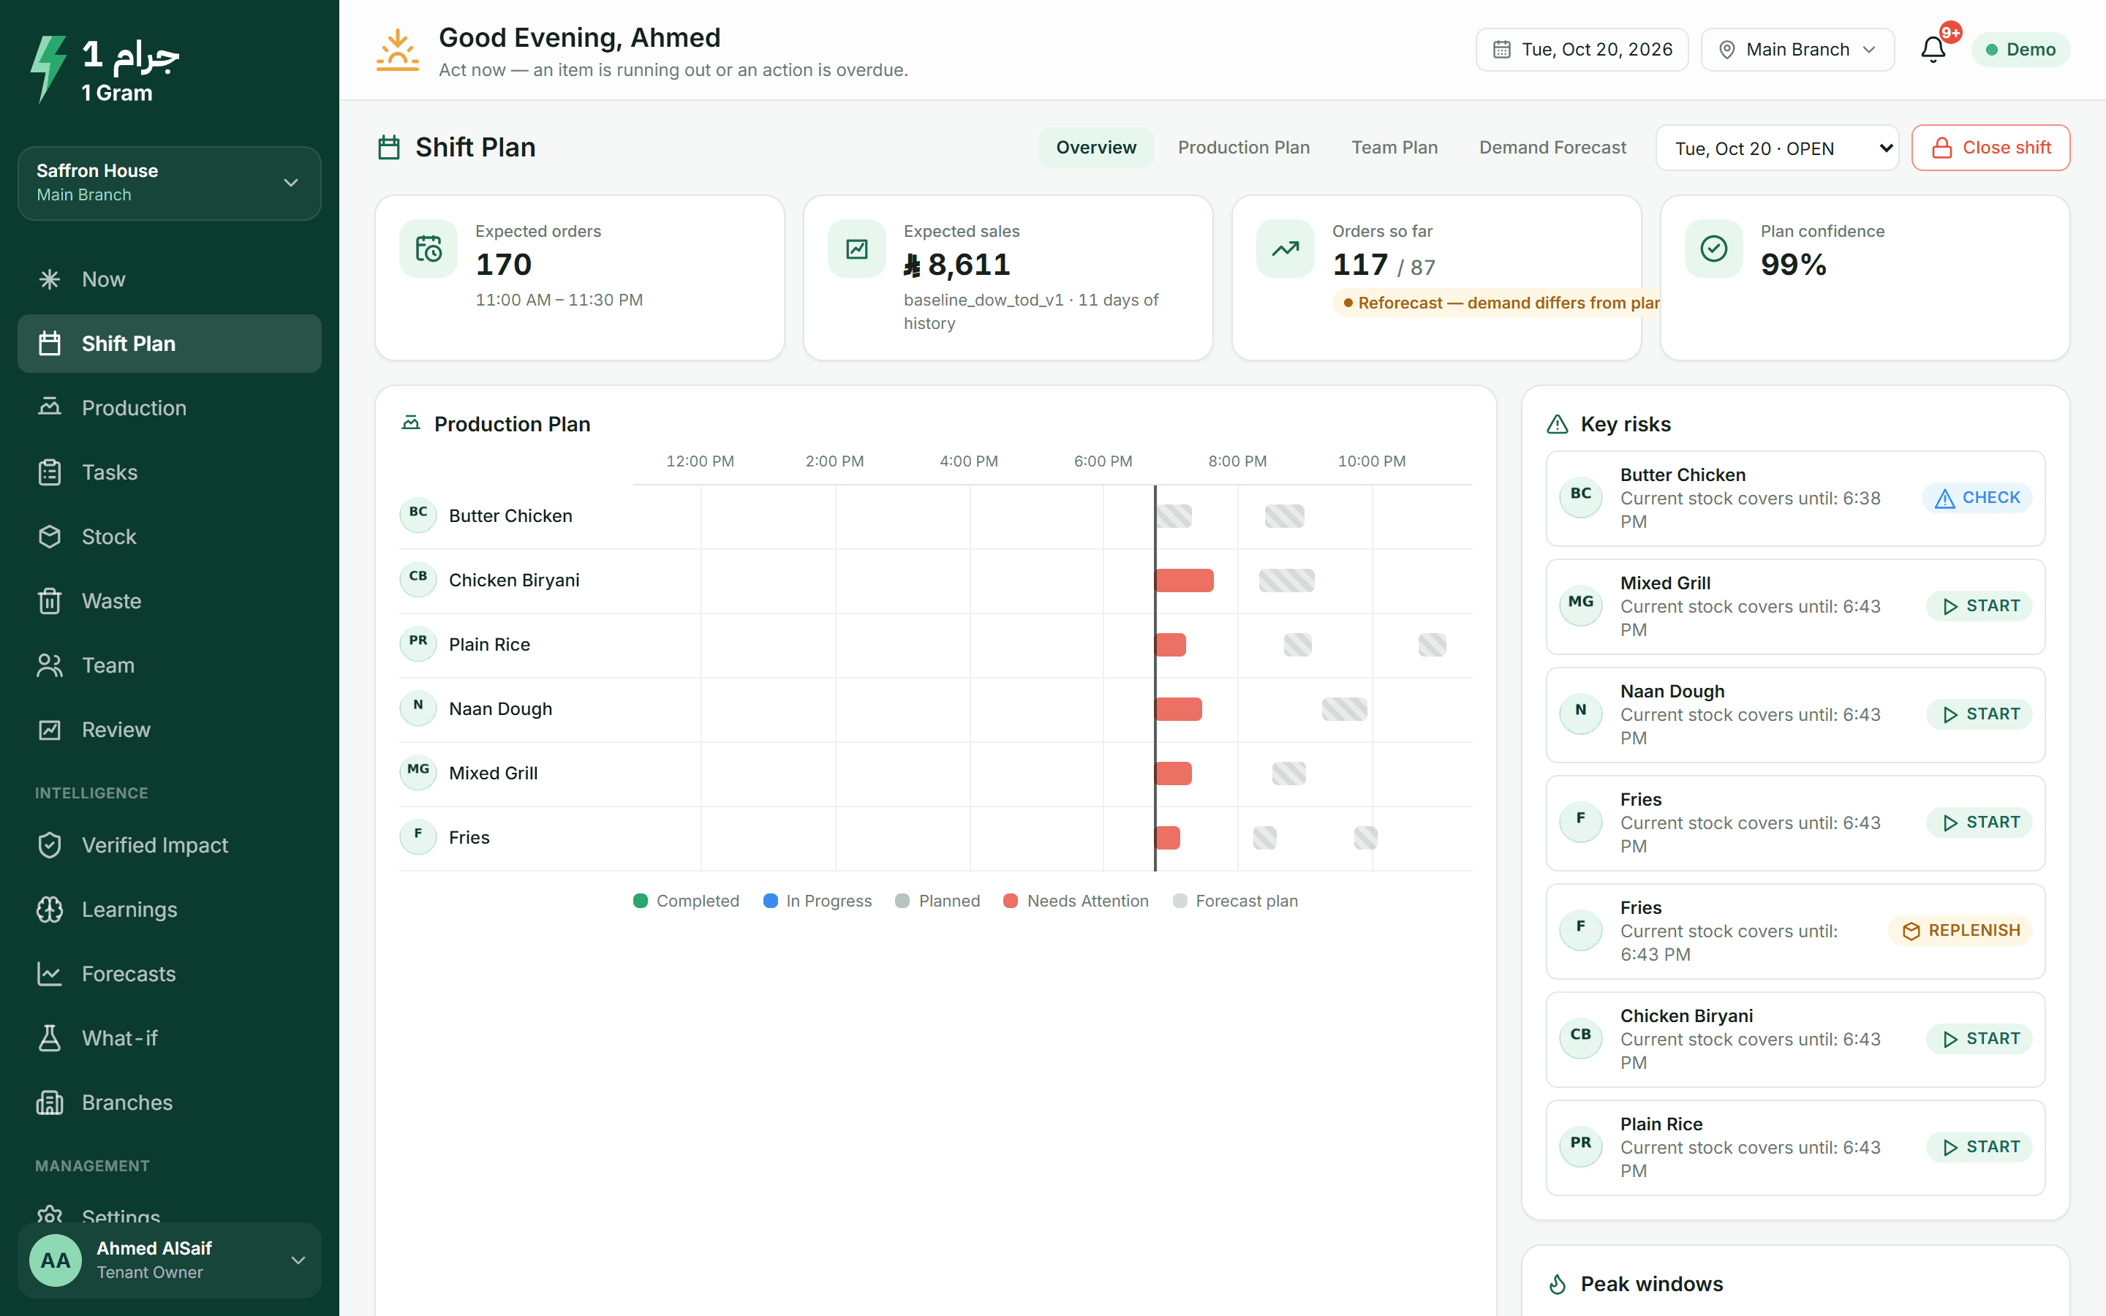Click the 1 Gram lightning logo
This screenshot has height=1316, width=2106.
coord(49,69)
